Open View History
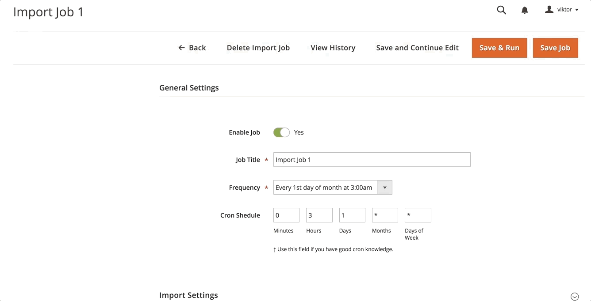 (x=333, y=48)
